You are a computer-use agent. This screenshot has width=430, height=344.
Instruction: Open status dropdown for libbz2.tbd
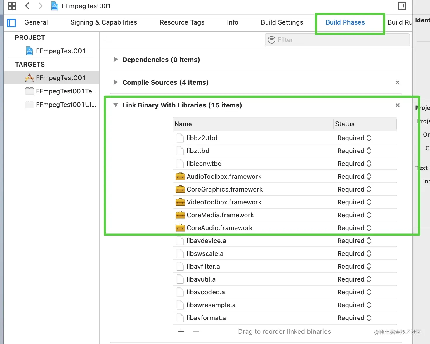tap(354, 138)
